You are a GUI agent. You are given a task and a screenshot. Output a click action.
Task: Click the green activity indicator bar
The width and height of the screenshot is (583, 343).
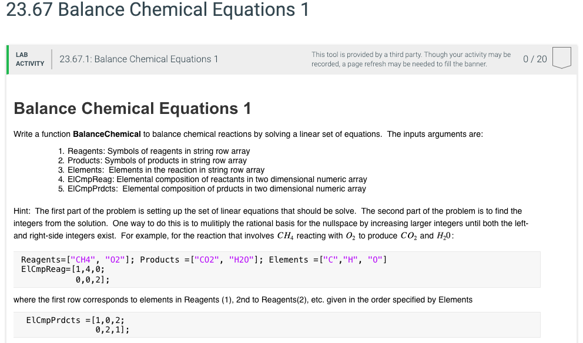8,59
